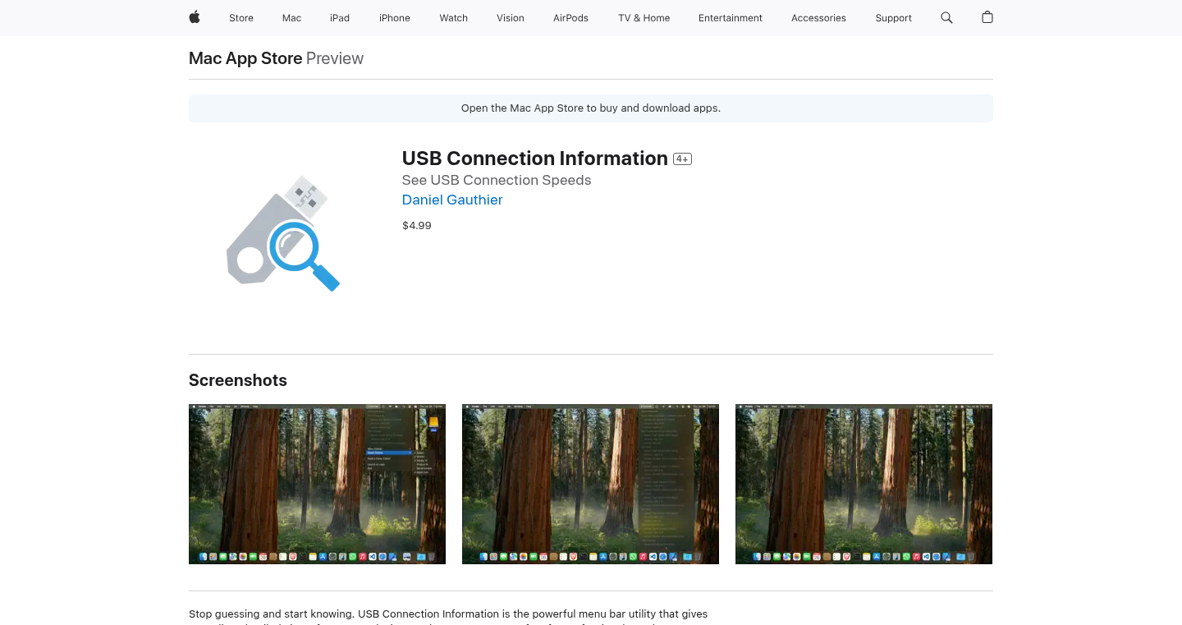Open the Watch menu item
1182x625 pixels.
pos(454,18)
